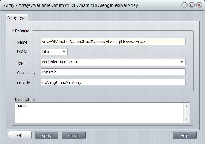
Task: Expand the Type combo box arrow
Action: coord(182,62)
